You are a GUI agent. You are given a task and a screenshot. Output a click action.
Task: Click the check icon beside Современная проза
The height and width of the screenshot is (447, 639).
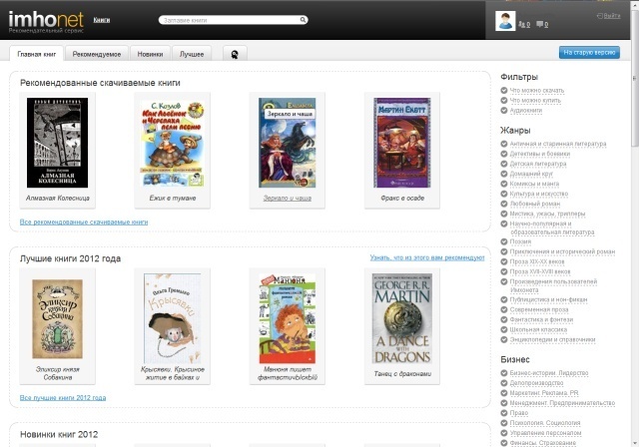504,309
